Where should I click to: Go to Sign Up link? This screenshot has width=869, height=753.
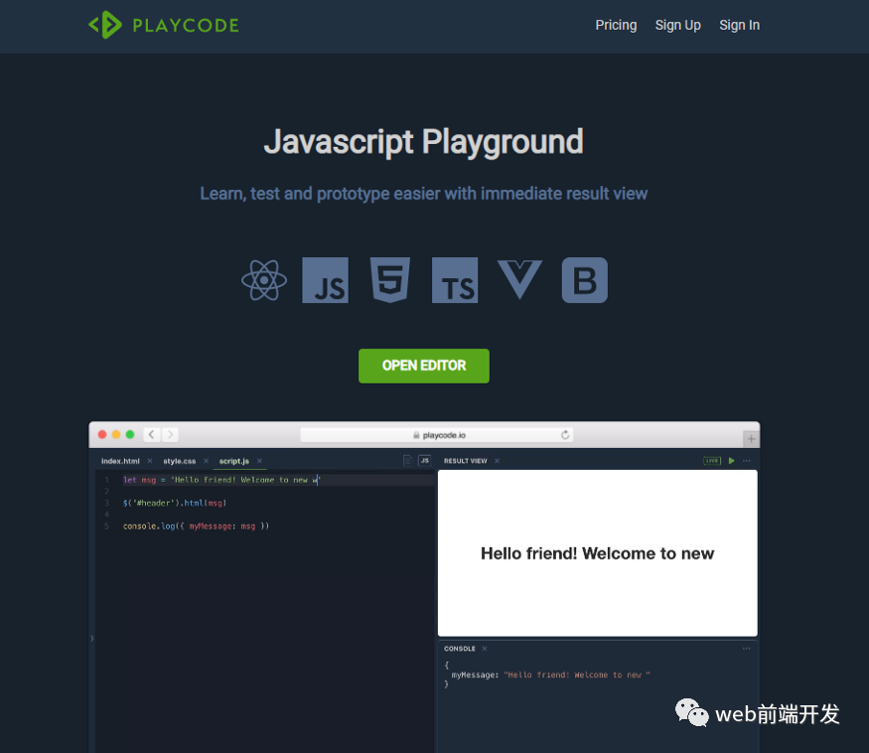click(677, 26)
